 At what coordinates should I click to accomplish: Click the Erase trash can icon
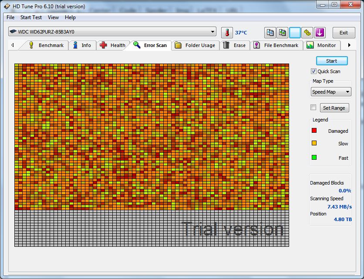click(x=226, y=45)
